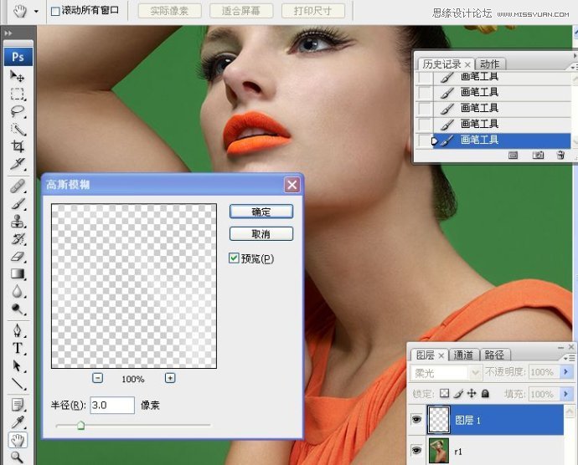578x465 pixels.
Task: Select the Line tool
Action: 18,384
